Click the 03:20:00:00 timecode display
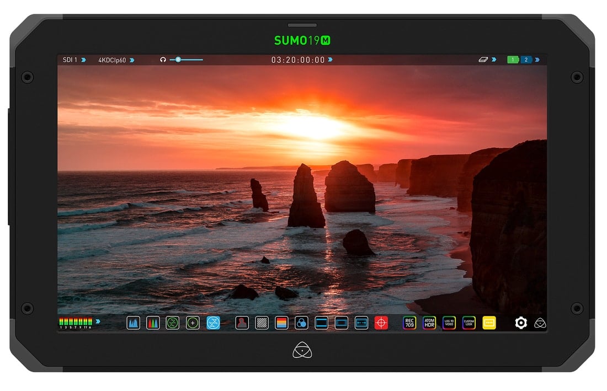The image size is (607, 391). (x=298, y=60)
